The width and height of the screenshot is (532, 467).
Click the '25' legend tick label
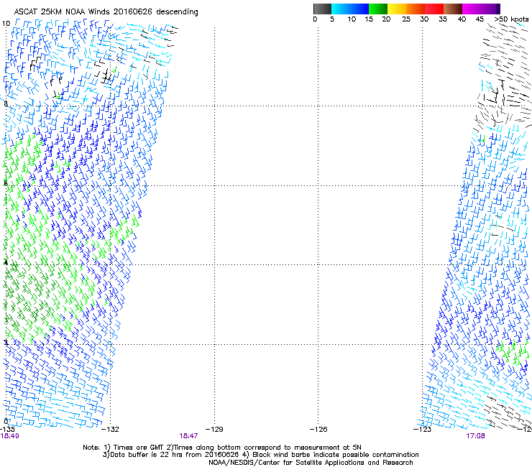406,19
